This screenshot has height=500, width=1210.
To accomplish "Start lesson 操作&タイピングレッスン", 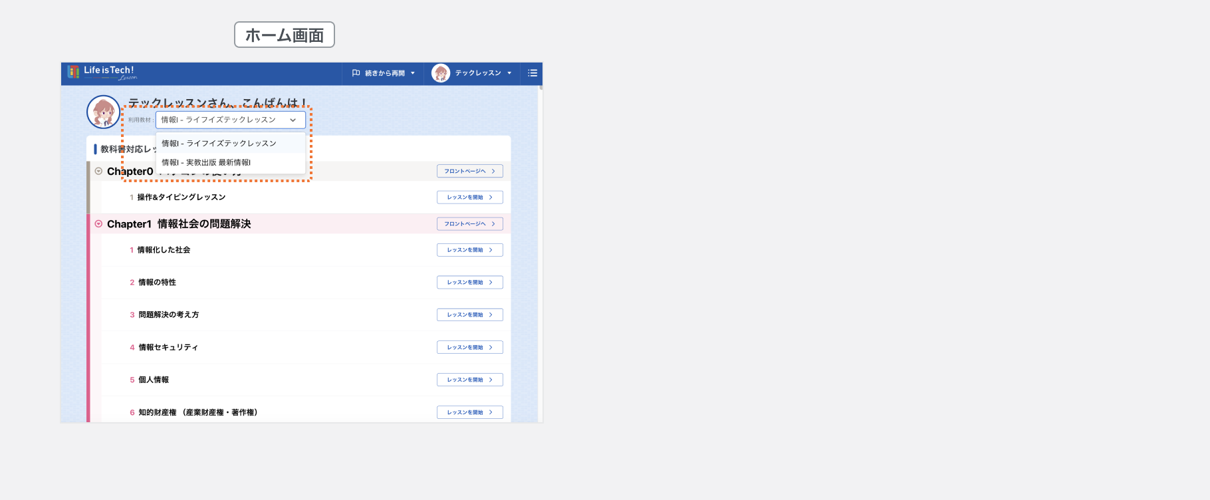I will [470, 197].
